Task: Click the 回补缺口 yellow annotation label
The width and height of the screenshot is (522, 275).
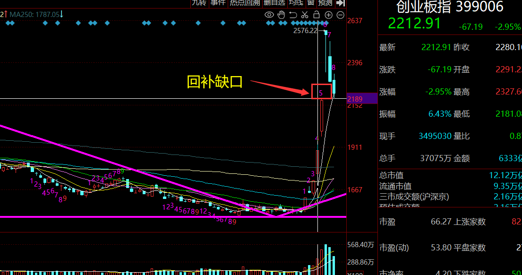Action: pyautogui.click(x=214, y=82)
